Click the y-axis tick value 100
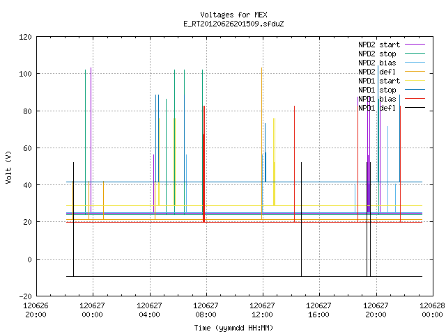 tap(25, 74)
